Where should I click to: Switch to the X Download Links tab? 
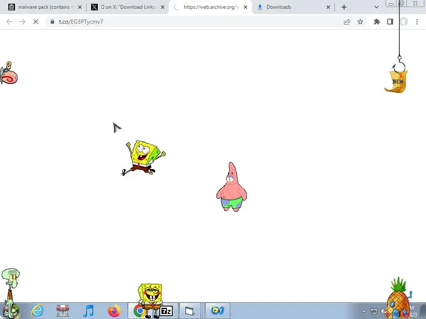tap(128, 7)
